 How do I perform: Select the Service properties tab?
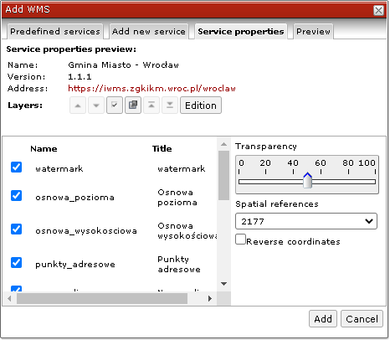coord(241,31)
